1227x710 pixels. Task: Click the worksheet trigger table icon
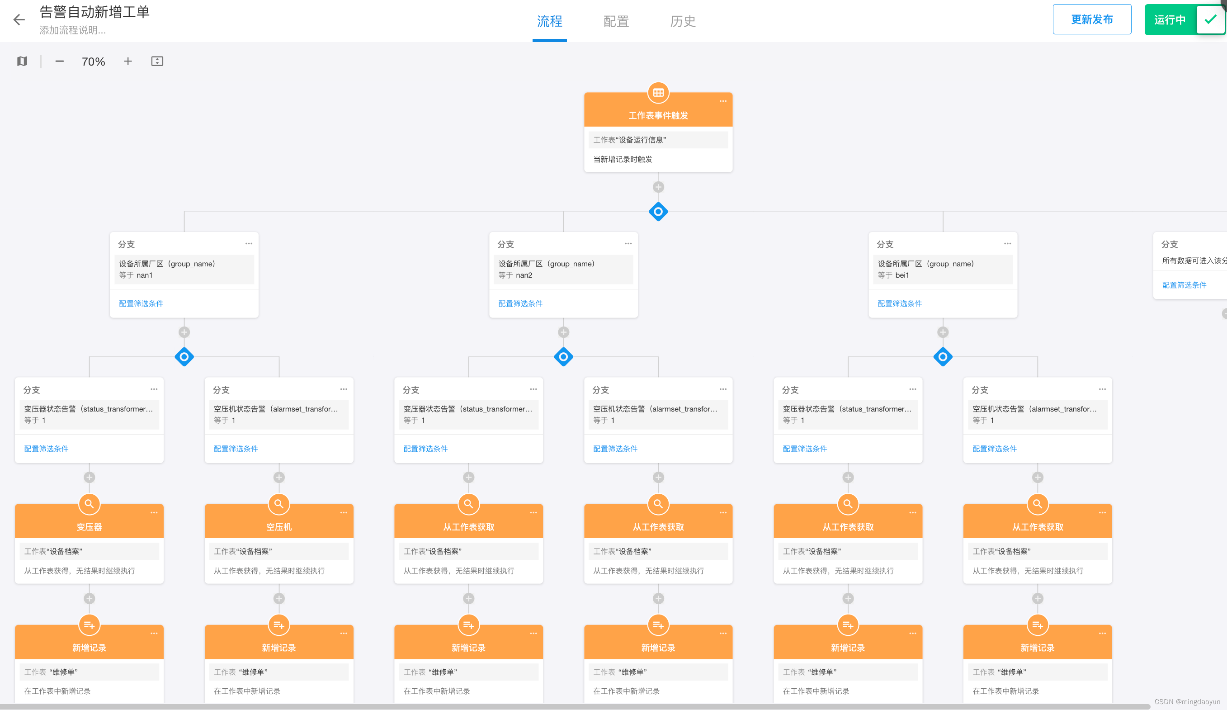pyautogui.click(x=658, y=93)
